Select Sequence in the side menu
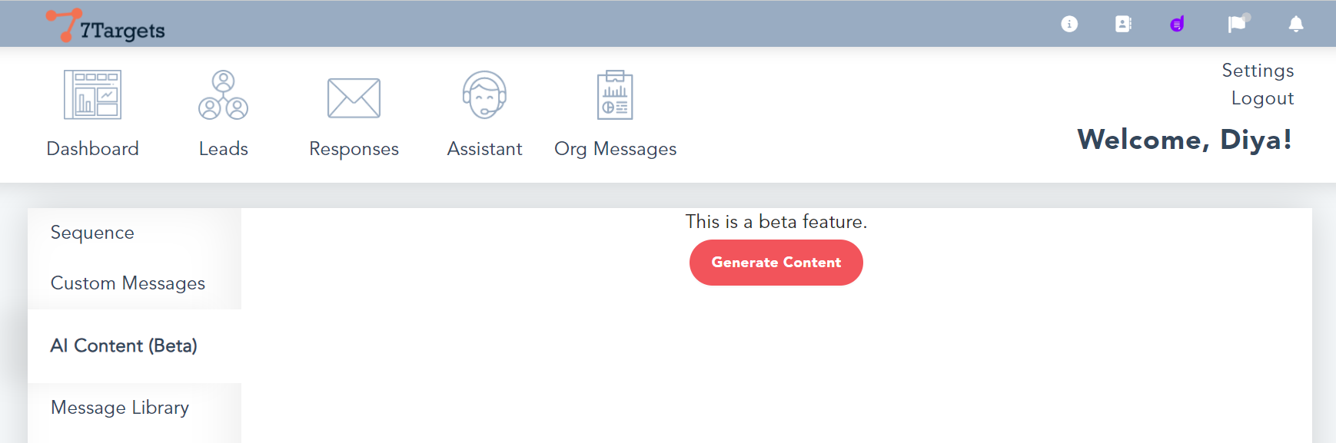This screenshot has width=1336, height=443. (x=92, y=233)
